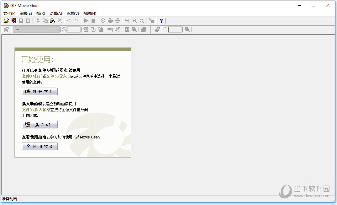This screenshot has width=337, height=205.
Task: Open the 帧(R) menu
Action: point(41,13)
